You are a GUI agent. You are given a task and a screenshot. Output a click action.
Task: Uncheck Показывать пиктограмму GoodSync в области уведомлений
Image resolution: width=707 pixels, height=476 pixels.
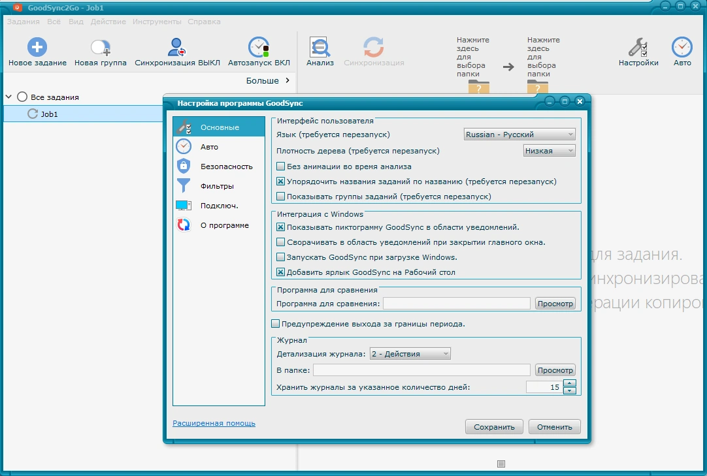(280, 227)
